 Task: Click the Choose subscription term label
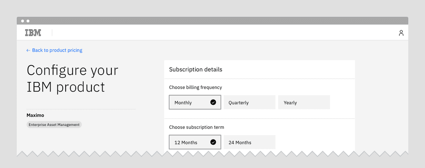196,127
